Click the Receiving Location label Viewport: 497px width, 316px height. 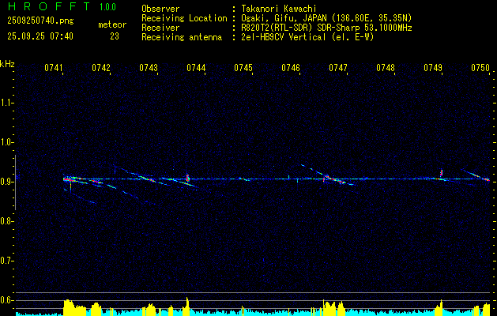click(184, 18)
